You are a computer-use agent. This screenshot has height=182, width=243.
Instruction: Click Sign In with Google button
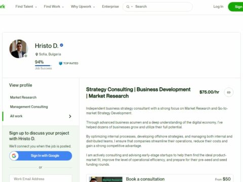coord(40,156)
